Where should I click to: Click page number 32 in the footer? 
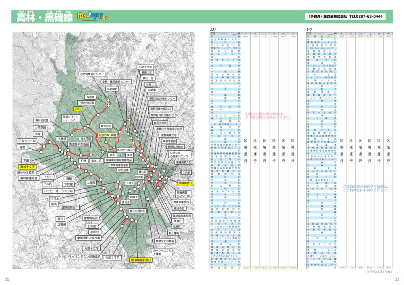click(7, 279)
